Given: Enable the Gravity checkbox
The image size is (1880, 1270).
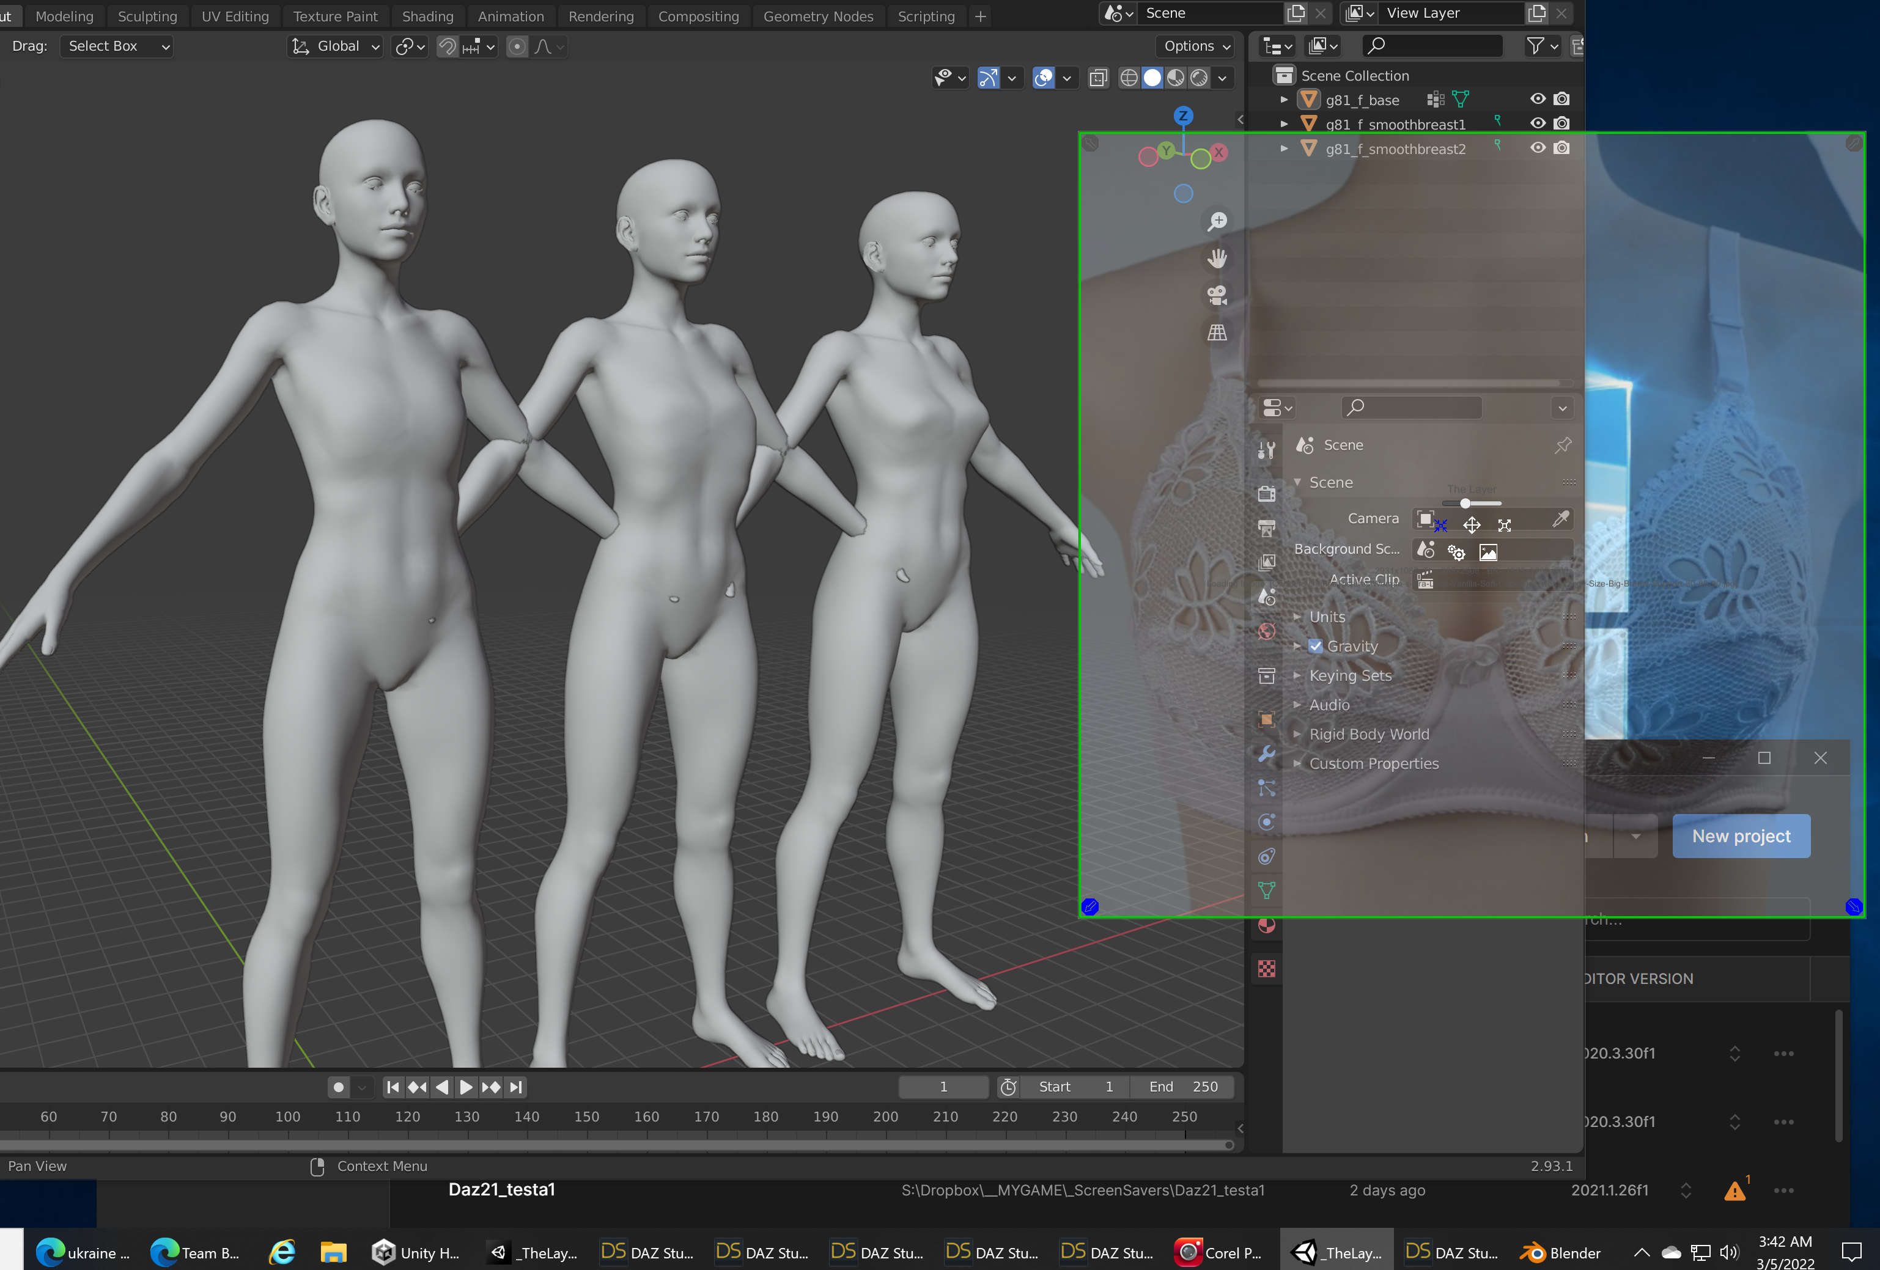Looking at the screenshot, I should pos(1315,647).
